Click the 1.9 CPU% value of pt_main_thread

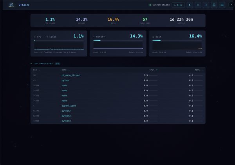coord(146,75)
